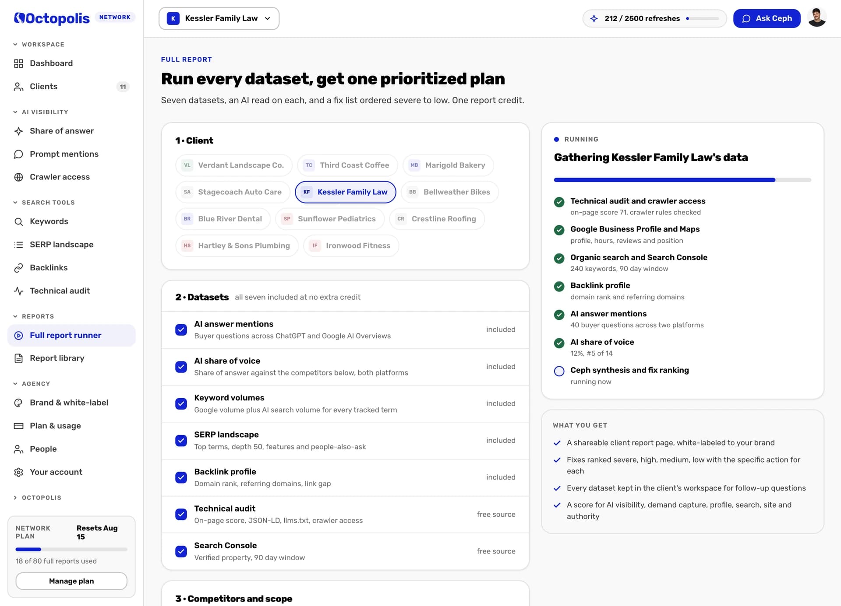Viewport: 841px width, 606px height.
Task: Click the Report library document icon
Action: coord(18,358)
